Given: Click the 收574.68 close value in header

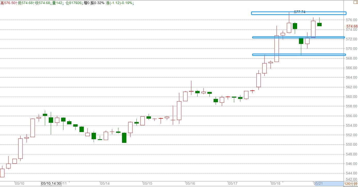Looking at the screenshot, I should click(x=43, y=3).
